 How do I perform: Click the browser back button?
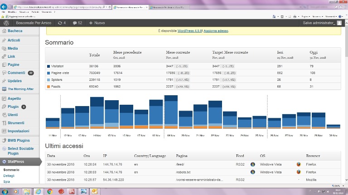(x=4, y=7)
